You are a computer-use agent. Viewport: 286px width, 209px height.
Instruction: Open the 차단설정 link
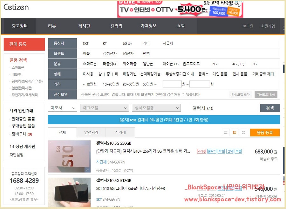[17, 155]
